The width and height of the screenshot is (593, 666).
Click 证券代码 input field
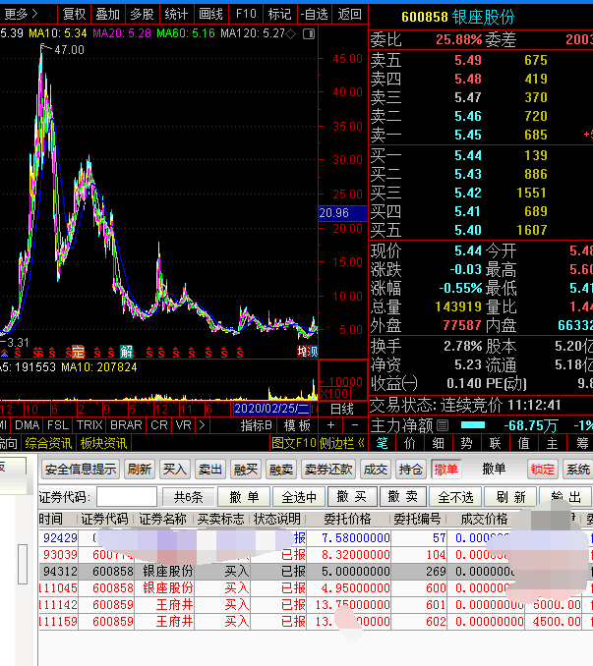coord(127,496)
